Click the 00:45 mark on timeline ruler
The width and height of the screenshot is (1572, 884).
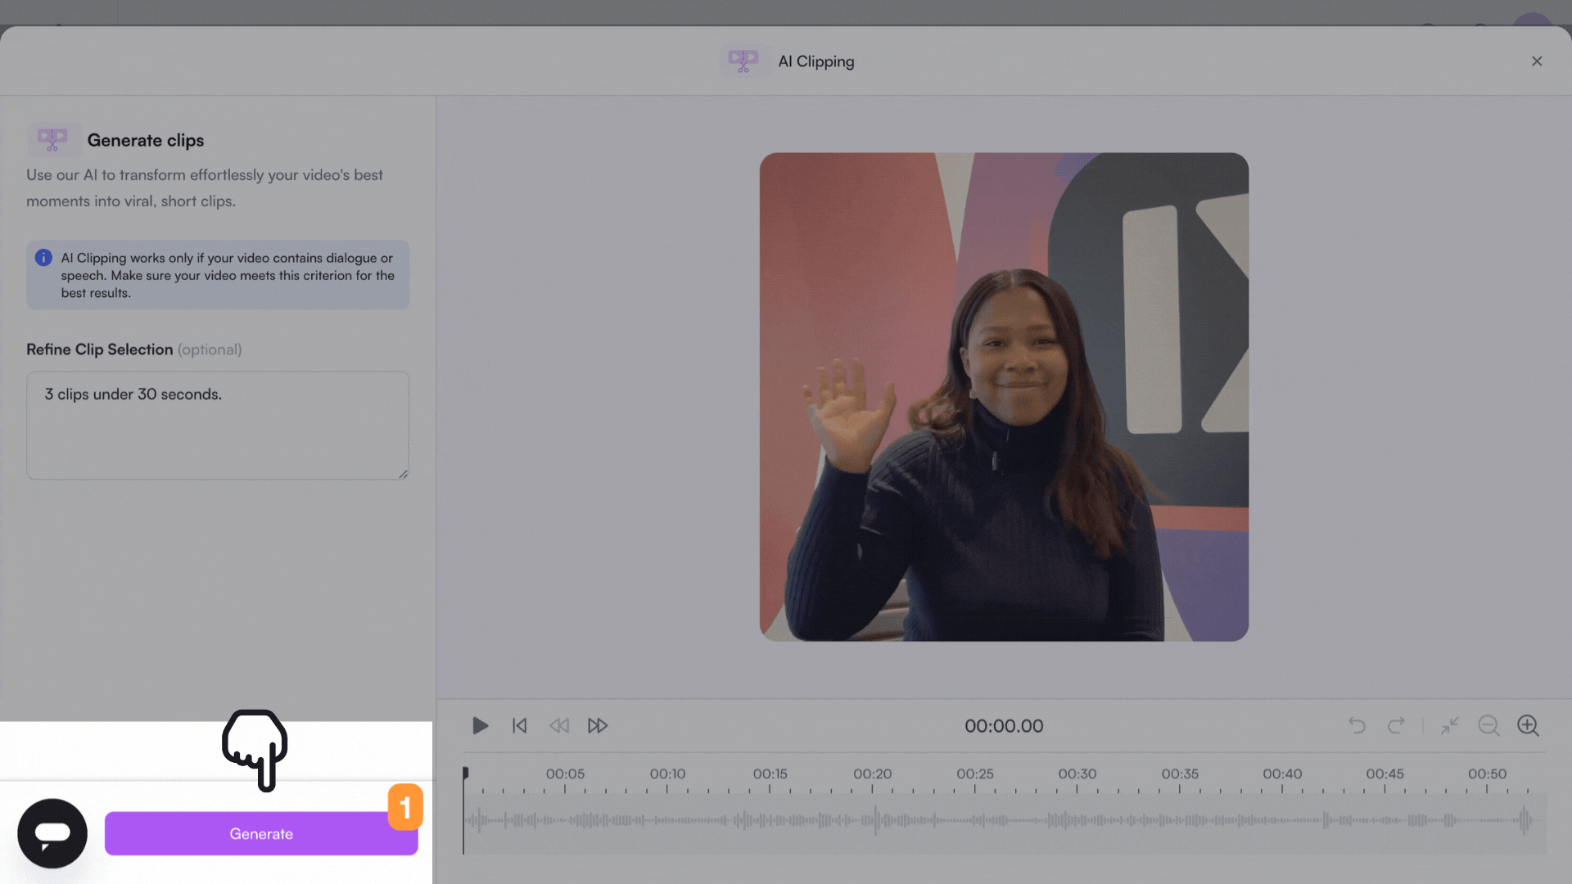tap(1385, 774)
